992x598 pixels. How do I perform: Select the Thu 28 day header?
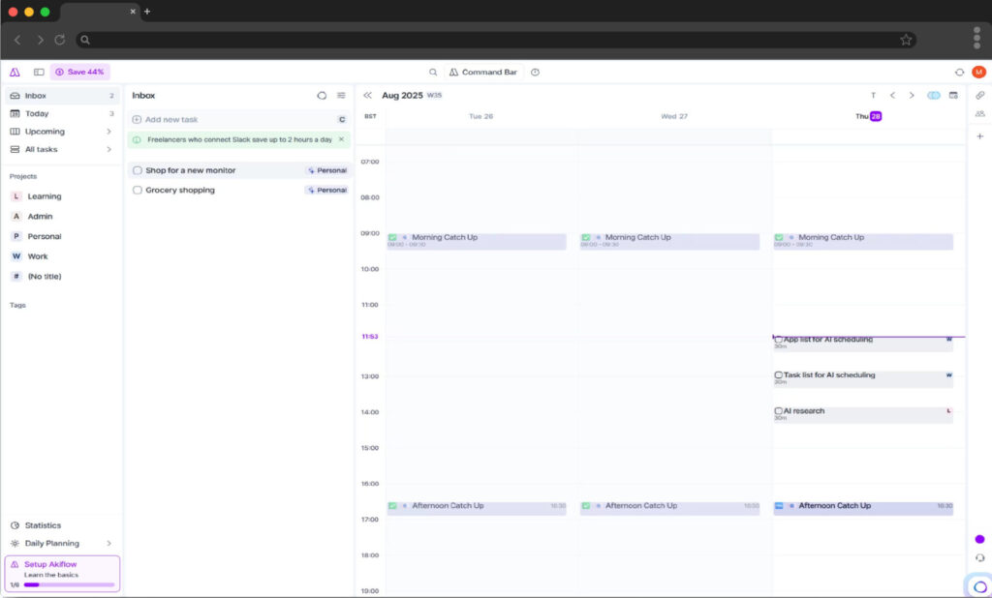(869, 116)
